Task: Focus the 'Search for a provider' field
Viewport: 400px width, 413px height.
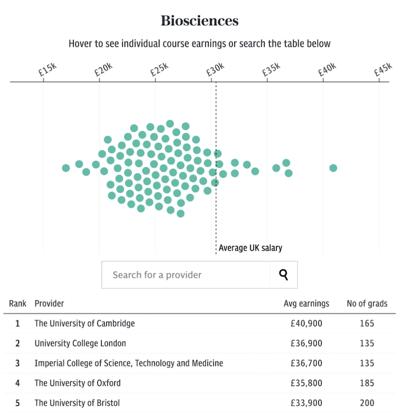Action: coord(186,275)
